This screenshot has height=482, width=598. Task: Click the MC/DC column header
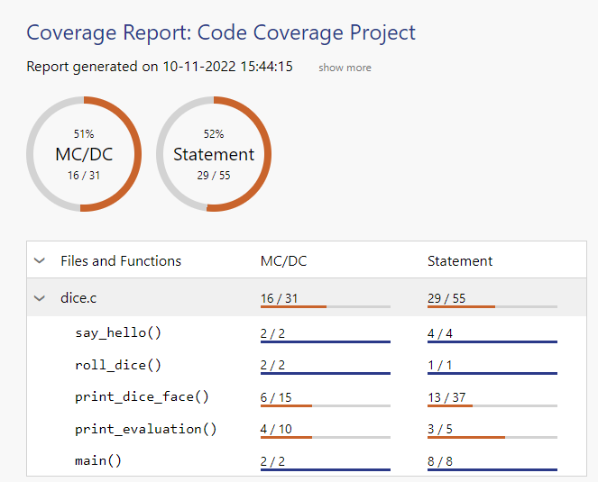coord(283,261)
